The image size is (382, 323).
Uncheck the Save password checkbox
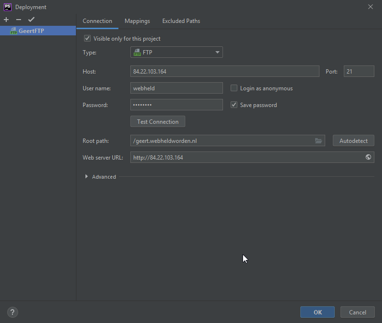(x=234, y=105)
